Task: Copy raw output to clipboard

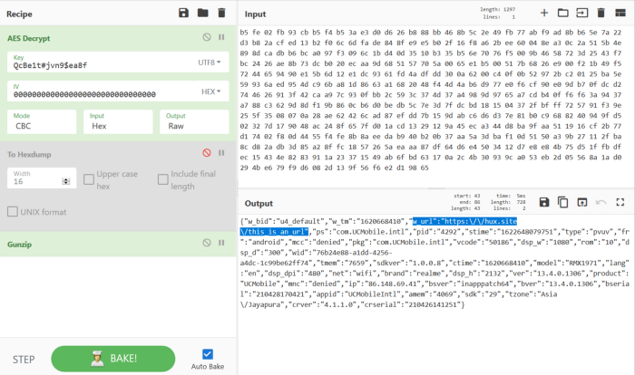Action: (x=563, y=202)
